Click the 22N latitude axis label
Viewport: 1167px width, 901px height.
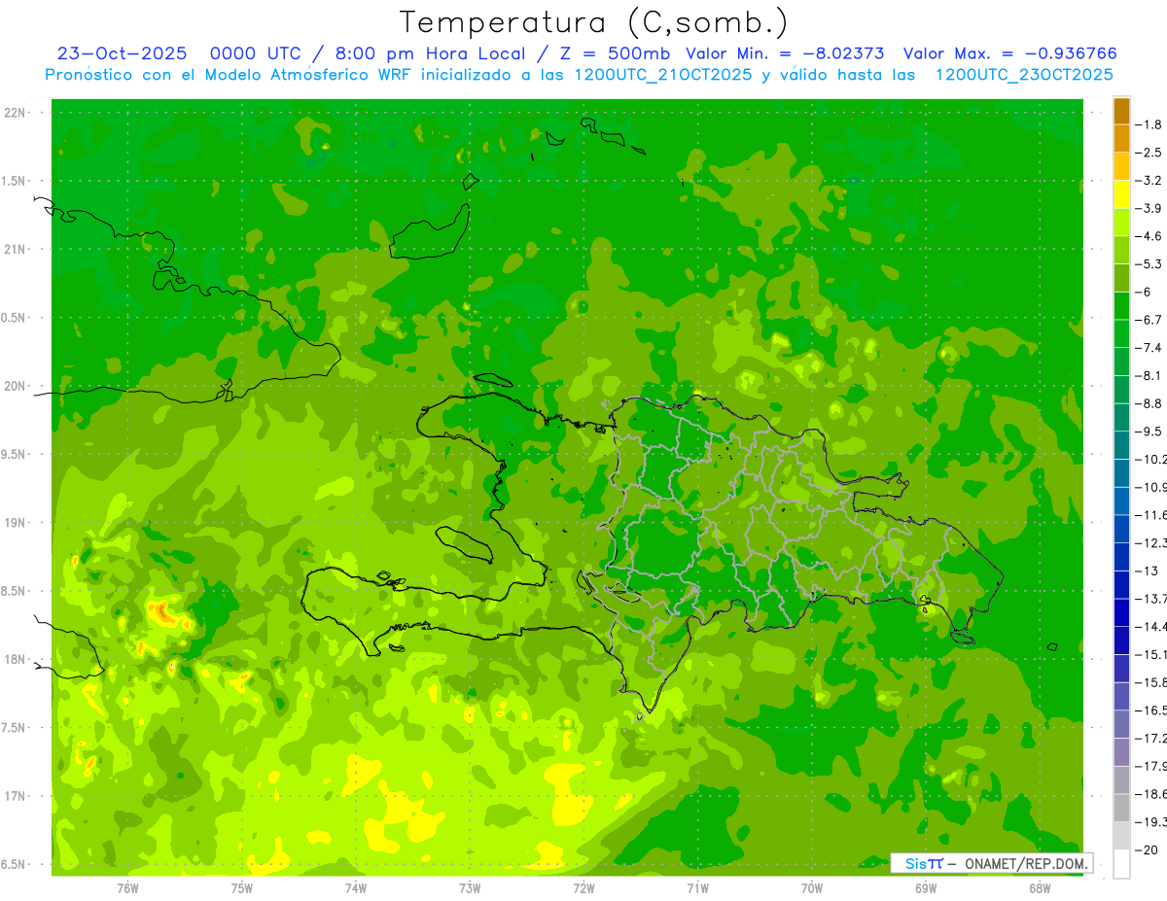[x=16, y=113]
